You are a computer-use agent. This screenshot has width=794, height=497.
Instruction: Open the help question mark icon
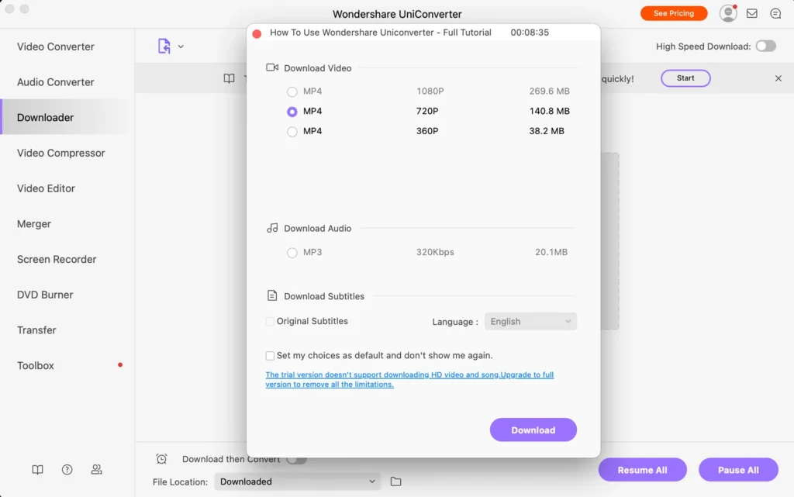tap(67, 470)
